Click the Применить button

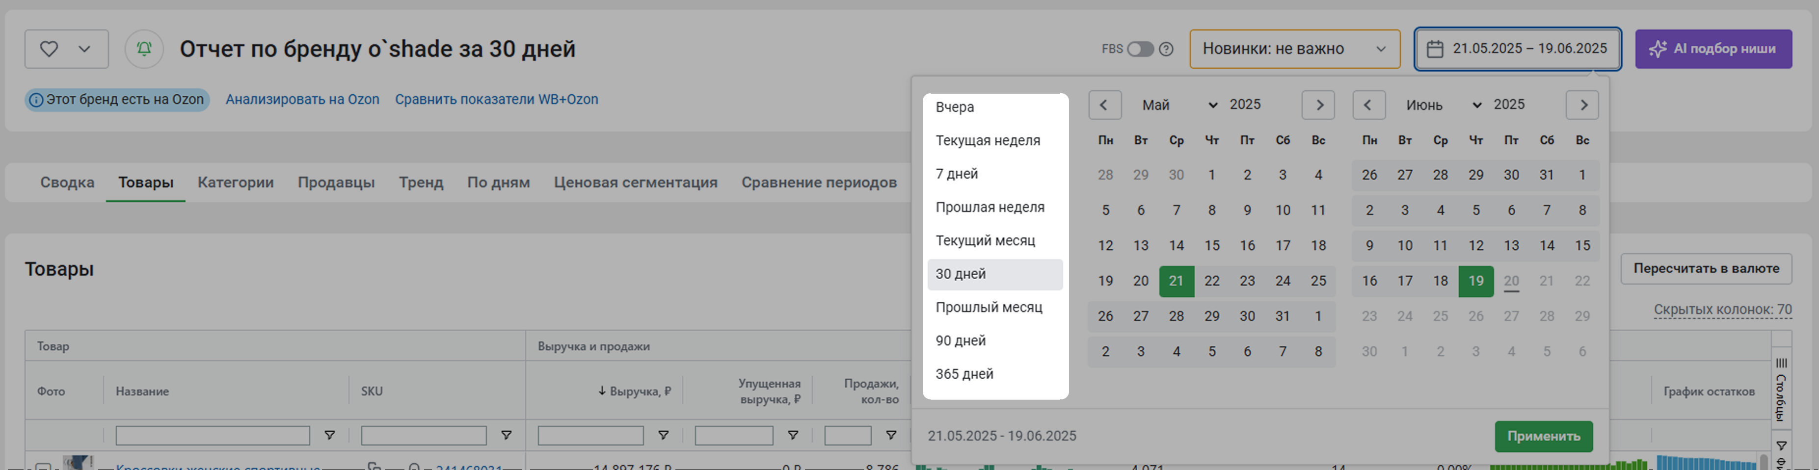[1544, 436]
